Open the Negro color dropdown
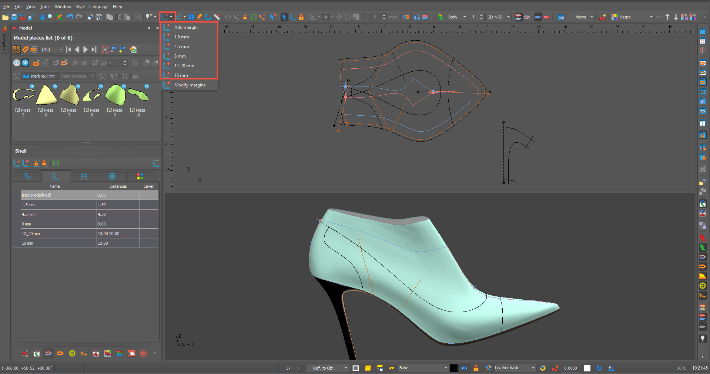The height and width of the screenshot is (374, 710). (651, 17)
